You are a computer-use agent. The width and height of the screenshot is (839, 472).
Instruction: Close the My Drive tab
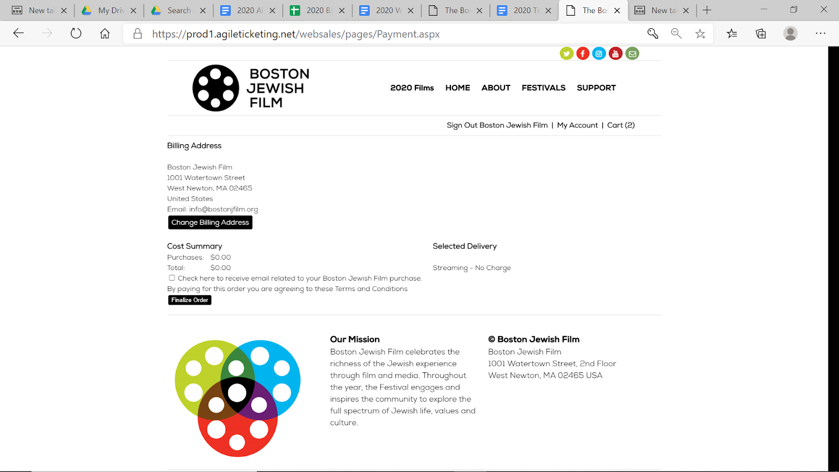133,10
